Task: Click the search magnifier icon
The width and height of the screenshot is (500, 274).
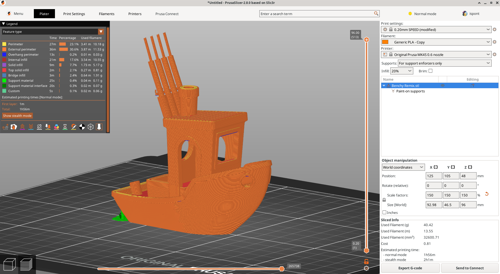Action: tap(376, 14)
